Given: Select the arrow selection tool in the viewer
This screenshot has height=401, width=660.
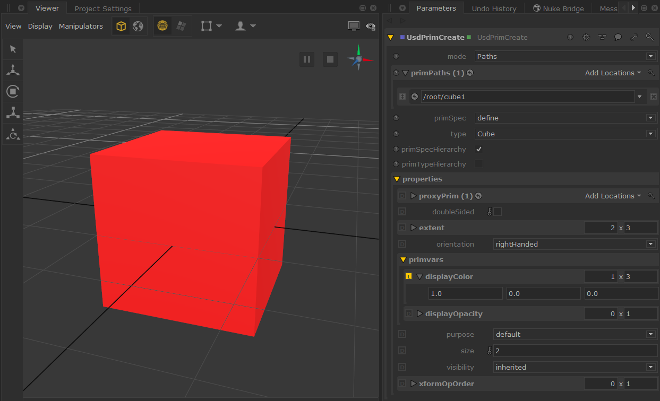Looking at the screenshot, I should (13, 49).
